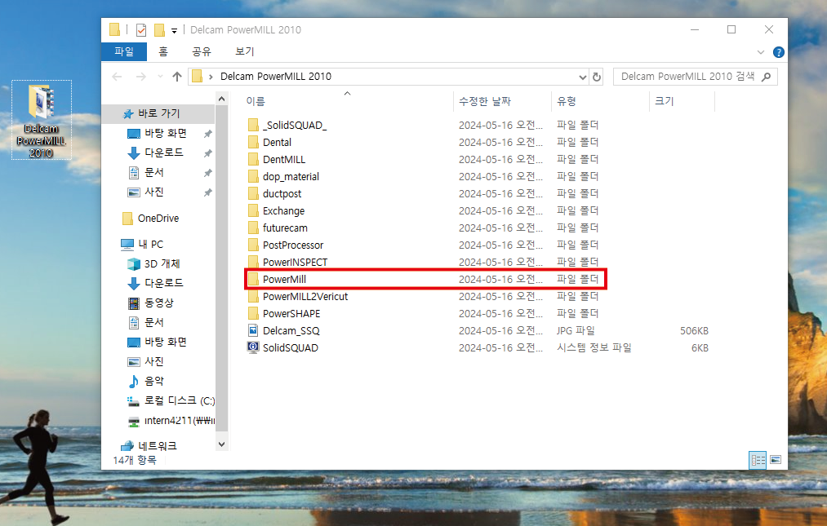
Task: Select the Delcam_SSQ JPG file icon
Action: [253, 330]
